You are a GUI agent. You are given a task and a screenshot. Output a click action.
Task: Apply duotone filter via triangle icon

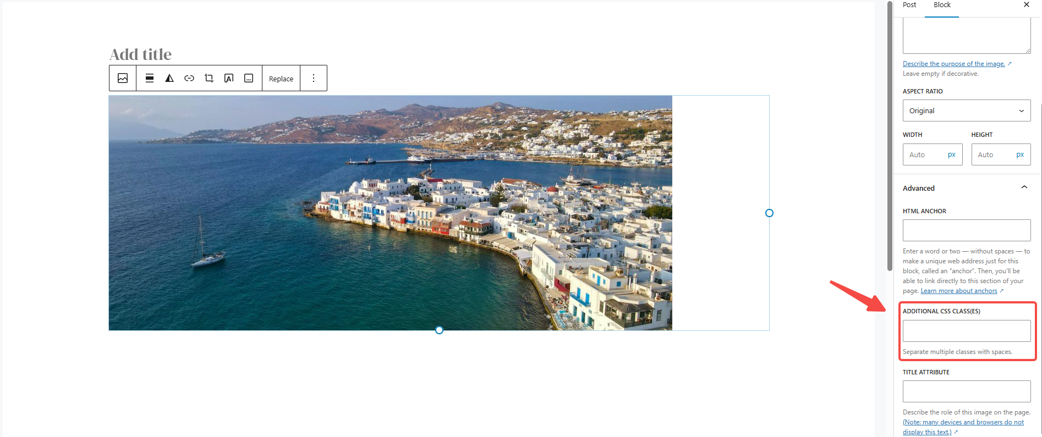[x=169, y=78]
